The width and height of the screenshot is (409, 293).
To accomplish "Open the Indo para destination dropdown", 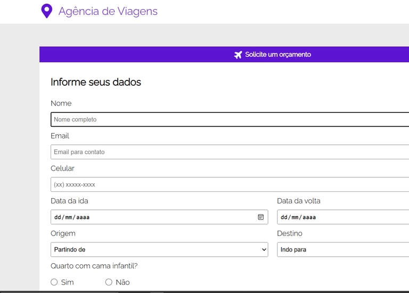I will click(343, 250).
